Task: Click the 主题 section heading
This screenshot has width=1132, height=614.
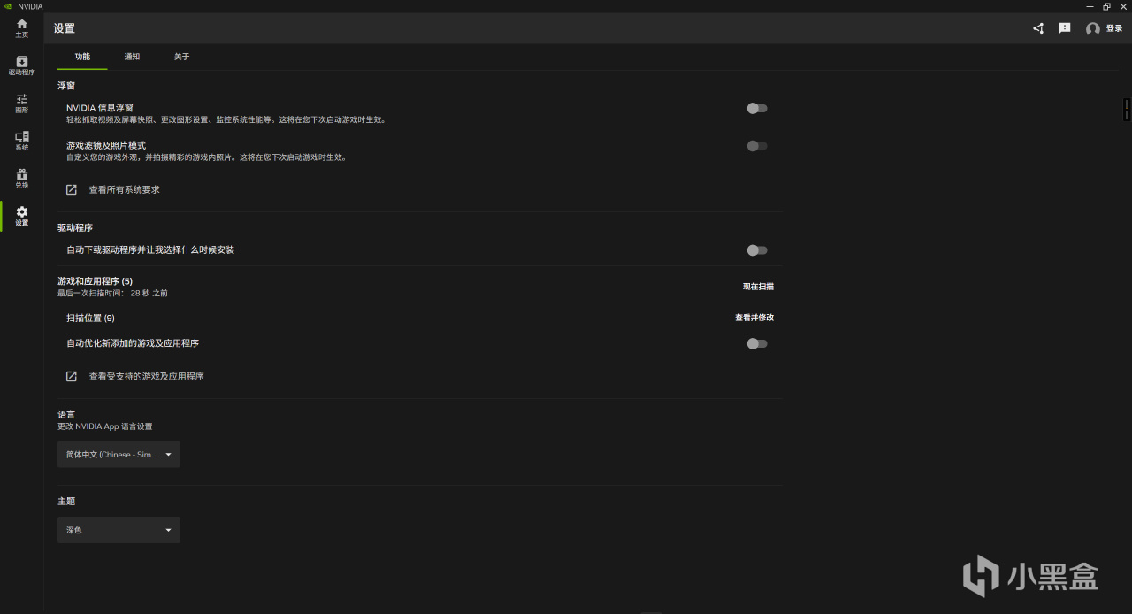Action: click(x=66, y=501)
